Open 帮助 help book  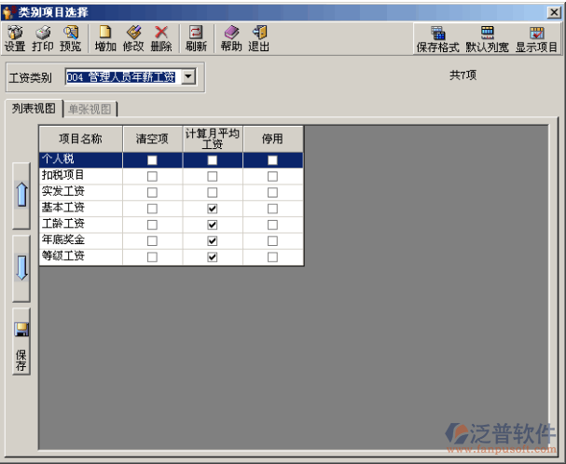pos(231,38)
